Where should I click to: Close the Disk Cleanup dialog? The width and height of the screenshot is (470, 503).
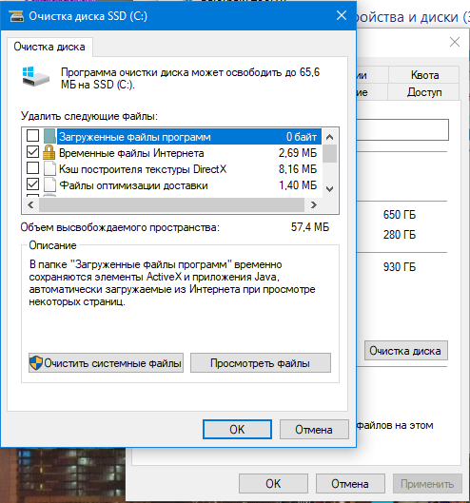pyautogui.click(x=342, y=15)
